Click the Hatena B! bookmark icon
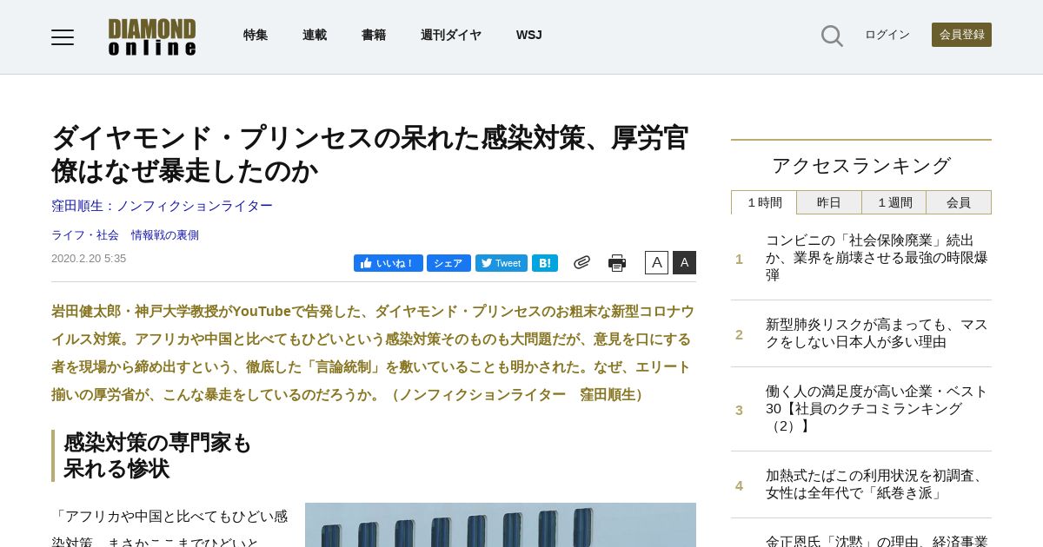The image size is (1043, 547). click(545, 263)
